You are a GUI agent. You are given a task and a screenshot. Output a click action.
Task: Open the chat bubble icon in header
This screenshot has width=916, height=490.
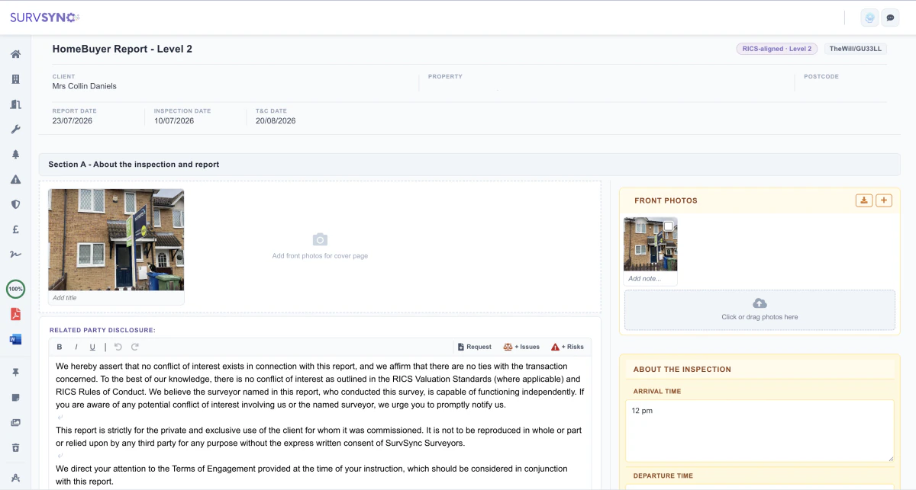[x=890, y=18]
